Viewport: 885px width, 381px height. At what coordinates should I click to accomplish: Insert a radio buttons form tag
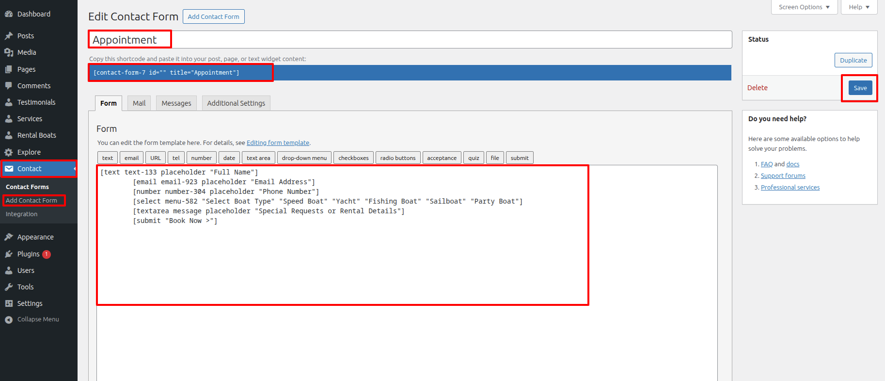pos(398,158)
